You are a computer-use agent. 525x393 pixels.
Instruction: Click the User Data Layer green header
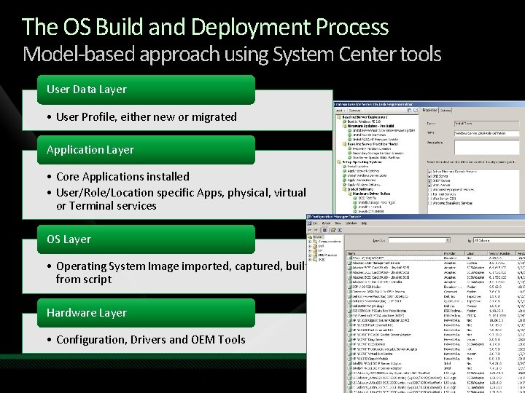click(x=146, y=90)
